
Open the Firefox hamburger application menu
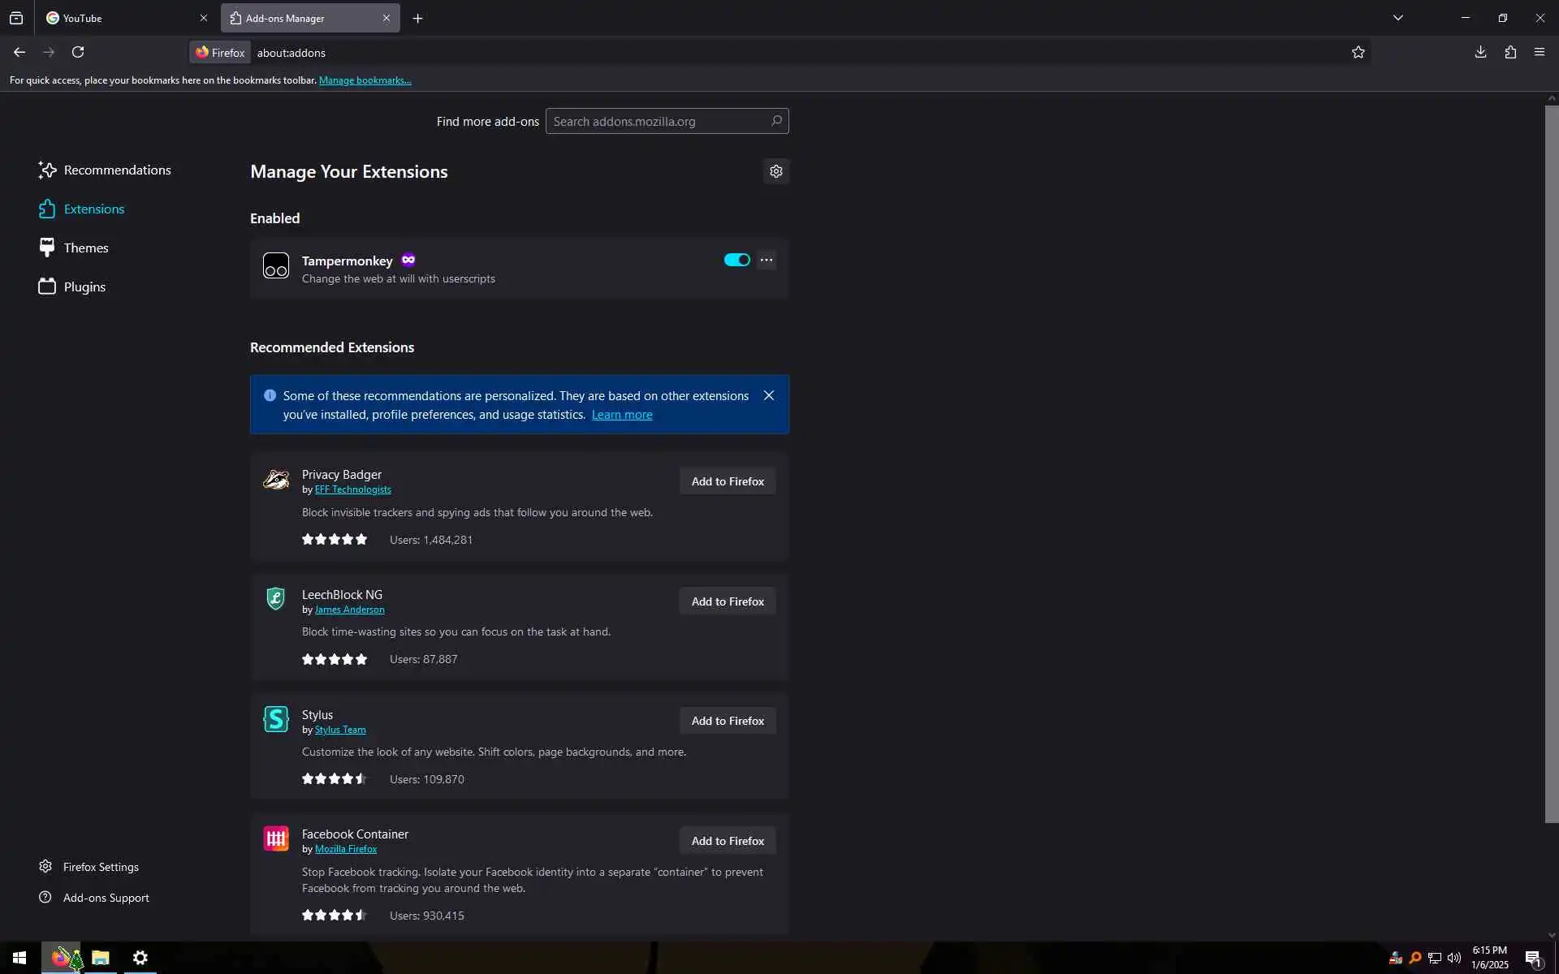[x=1540, y=53]
